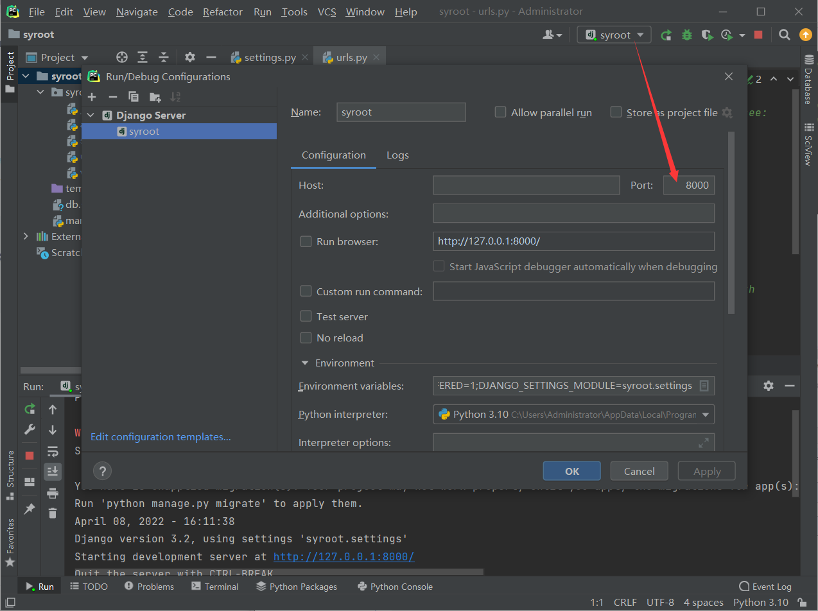The width and height of the screenshot is (818, 611).
Task: Enable Allow parallel run checkbox
Action: [x=500, y=112]
